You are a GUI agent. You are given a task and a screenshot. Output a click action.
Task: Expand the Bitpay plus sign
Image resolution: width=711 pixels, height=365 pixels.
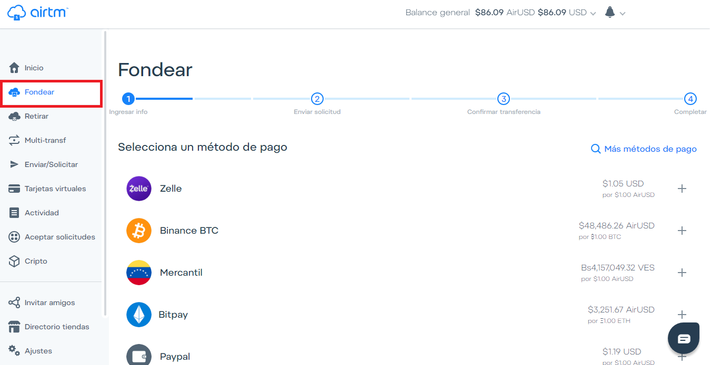click(x=682, y=315)
